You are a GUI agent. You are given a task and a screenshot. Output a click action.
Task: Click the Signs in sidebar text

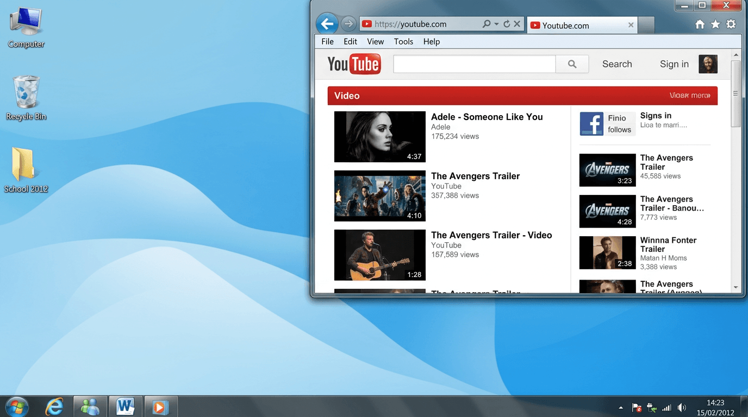pos(656,116)
